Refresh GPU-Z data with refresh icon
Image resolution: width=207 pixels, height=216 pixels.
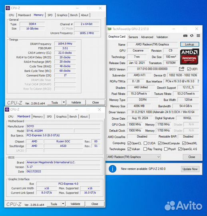192,36
